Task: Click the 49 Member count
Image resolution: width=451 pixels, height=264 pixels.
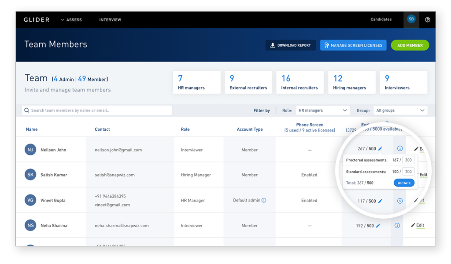Action: click(92, 79)
